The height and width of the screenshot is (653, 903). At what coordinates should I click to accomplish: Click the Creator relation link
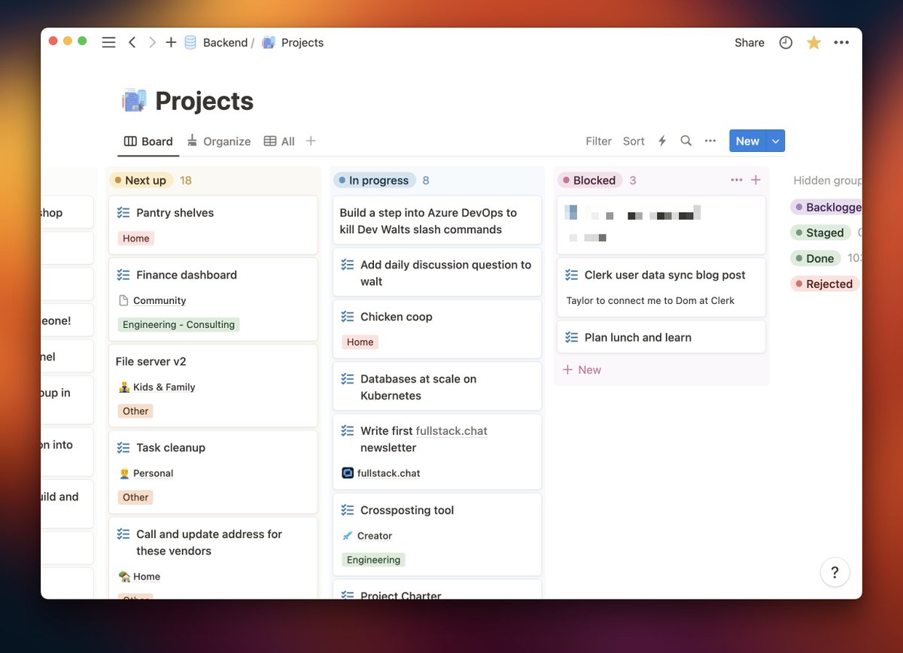[x=374, y=536]
